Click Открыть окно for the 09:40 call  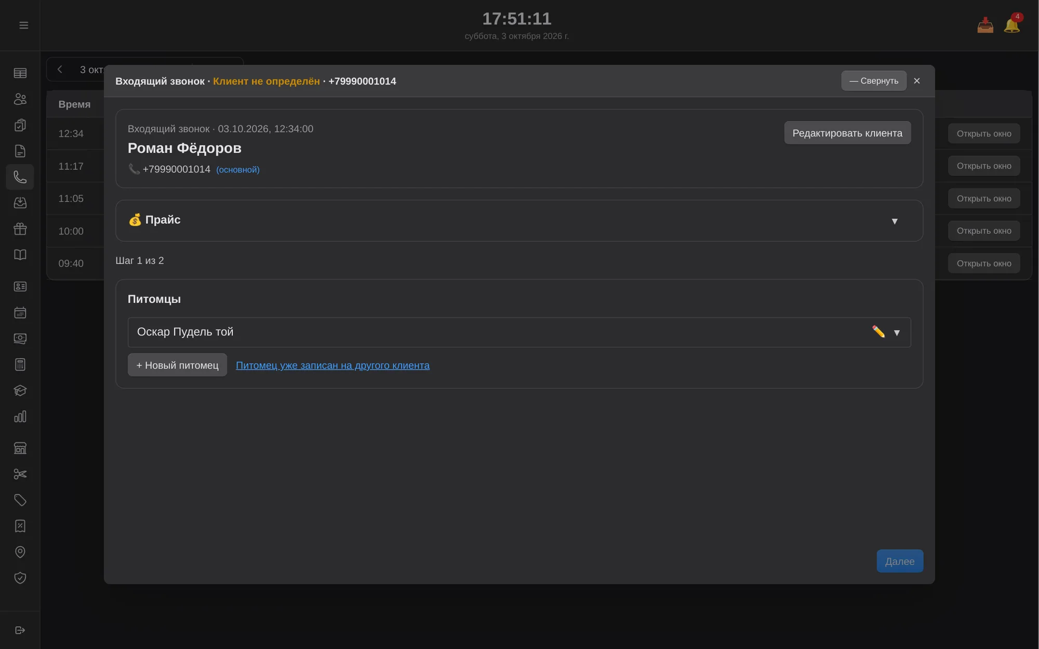point(984,263)
